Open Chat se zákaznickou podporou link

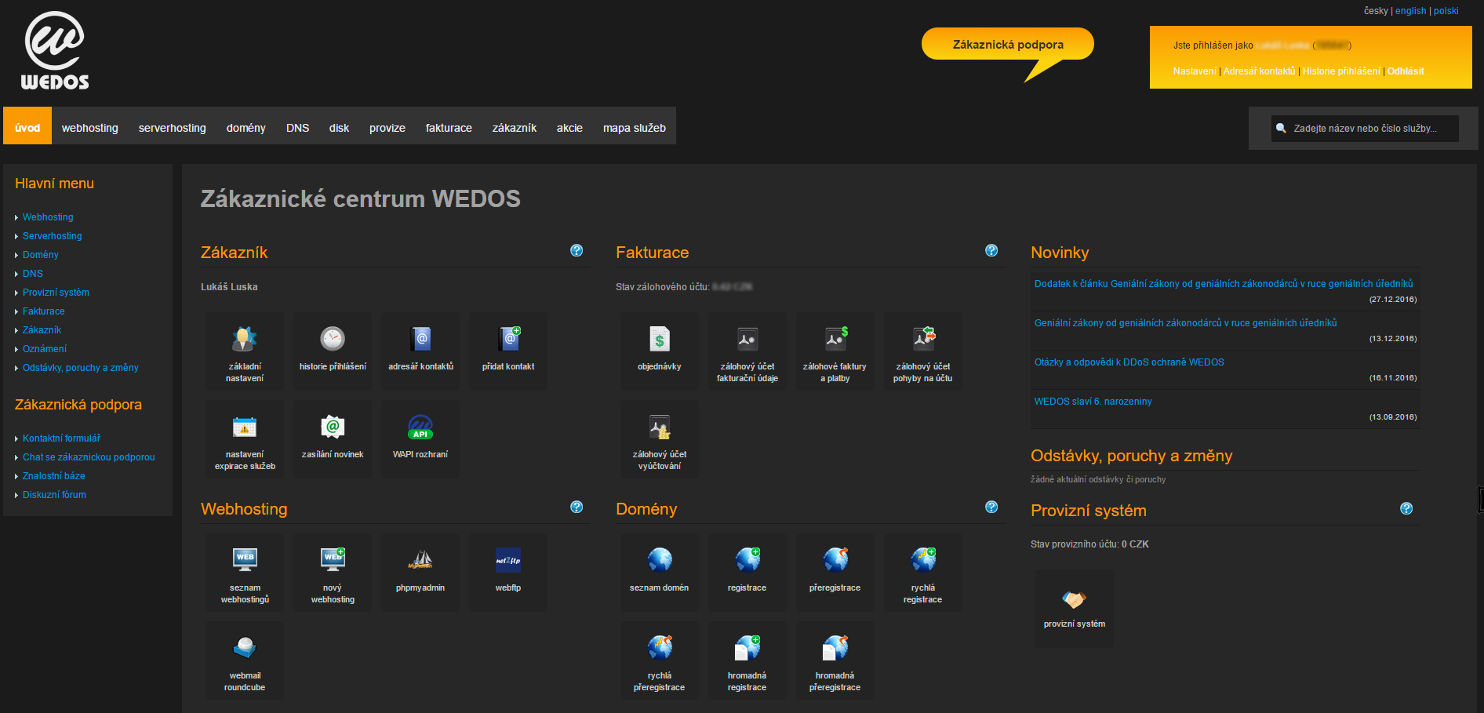89,457
